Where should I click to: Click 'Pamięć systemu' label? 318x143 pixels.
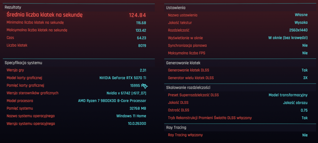click(20, 108)
